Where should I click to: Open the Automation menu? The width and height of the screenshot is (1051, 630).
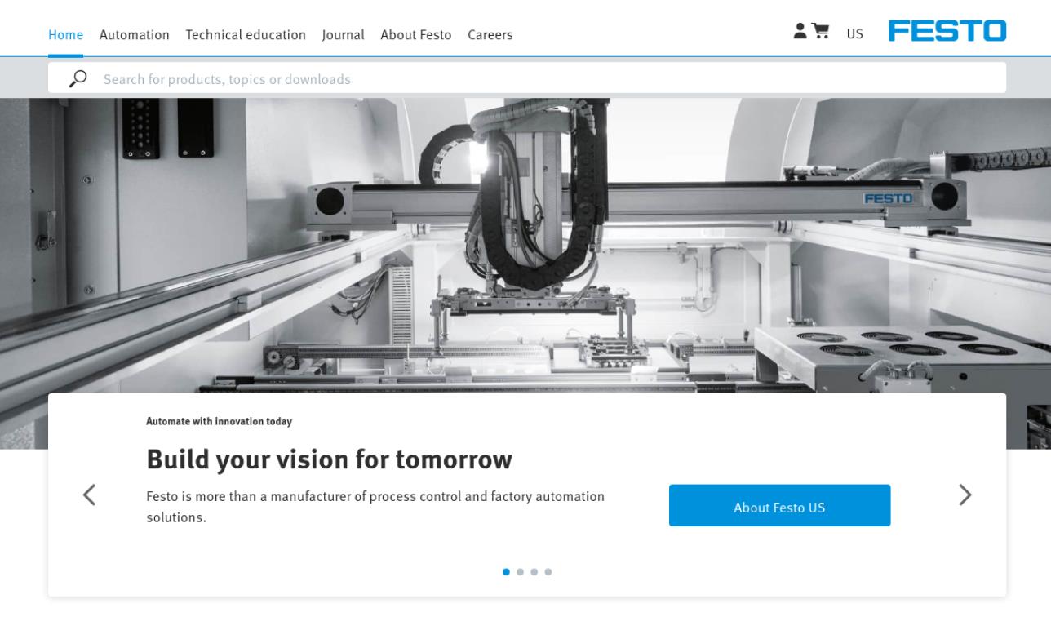[135, 34]
